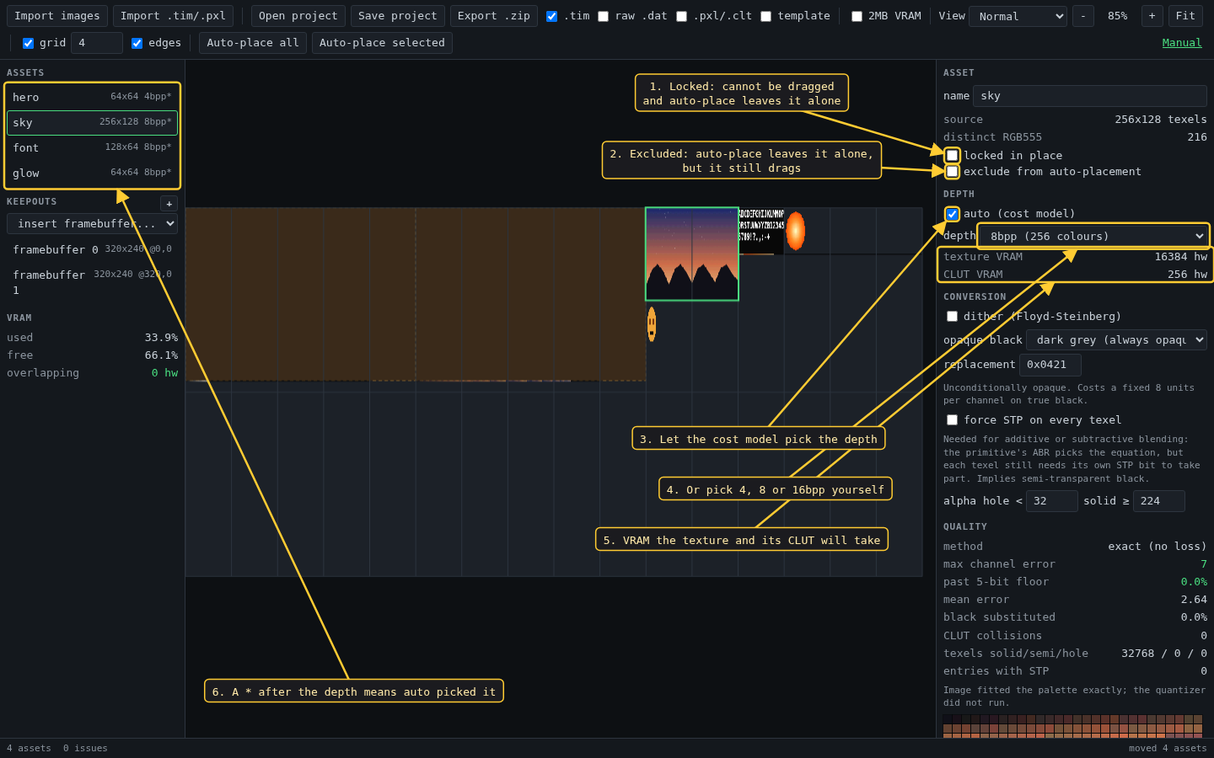Select the small hero sprite on the canvas
The image size is (1214, 758).
click(652, 324)
